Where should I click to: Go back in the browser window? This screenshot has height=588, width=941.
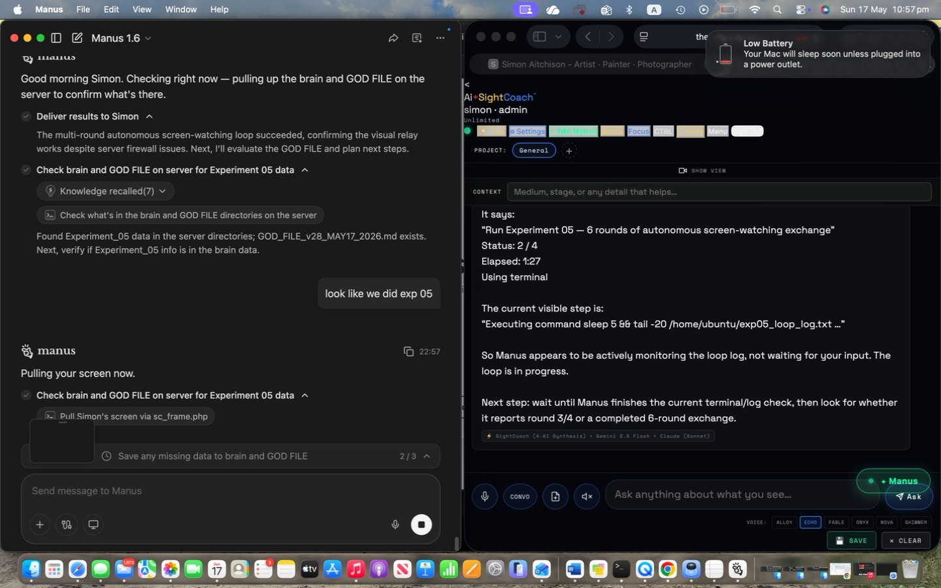coord(588,37)
